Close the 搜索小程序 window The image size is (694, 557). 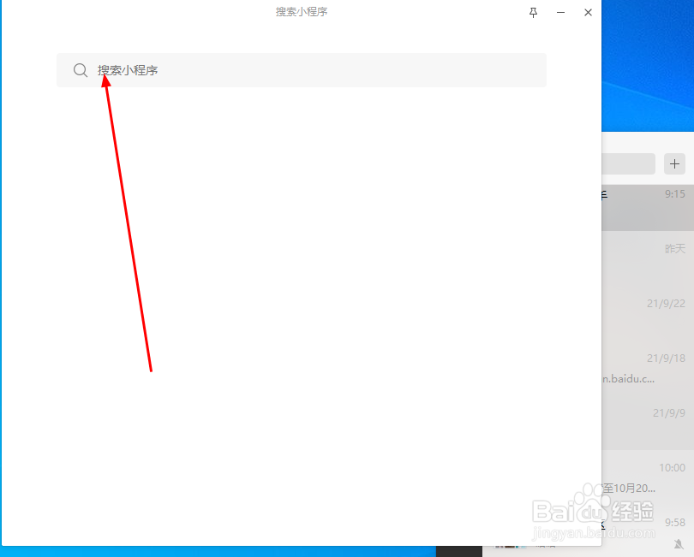(588, 12)
